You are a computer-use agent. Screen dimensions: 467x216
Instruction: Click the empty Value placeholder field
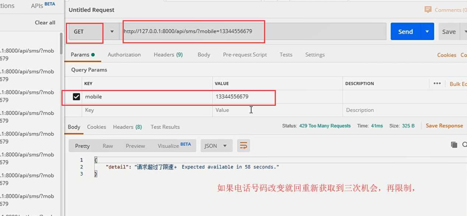click(277, 110)
